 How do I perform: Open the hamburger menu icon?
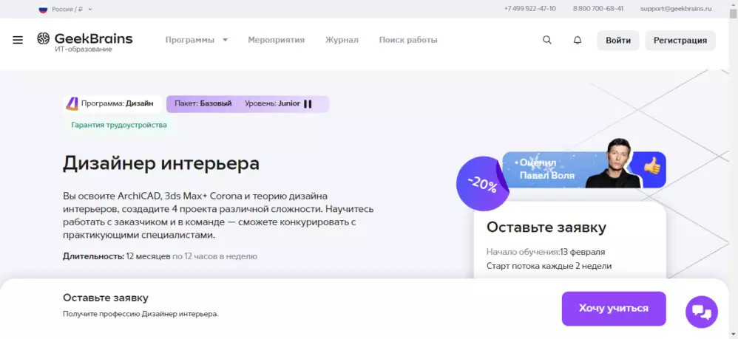(x=18, y=40)
